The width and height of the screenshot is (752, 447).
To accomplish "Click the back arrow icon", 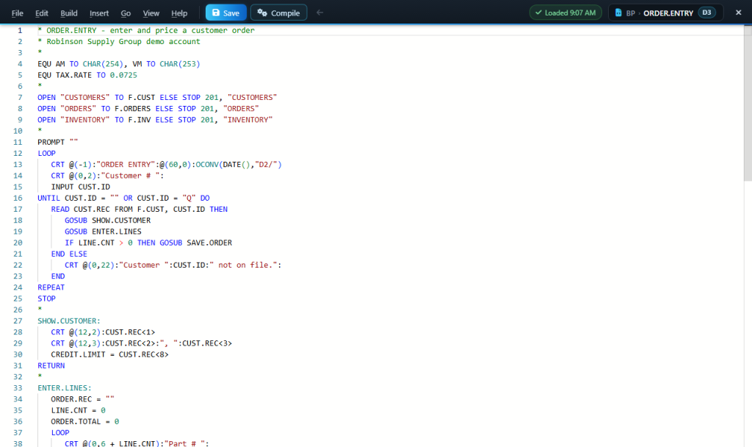I will click(320, 12).
